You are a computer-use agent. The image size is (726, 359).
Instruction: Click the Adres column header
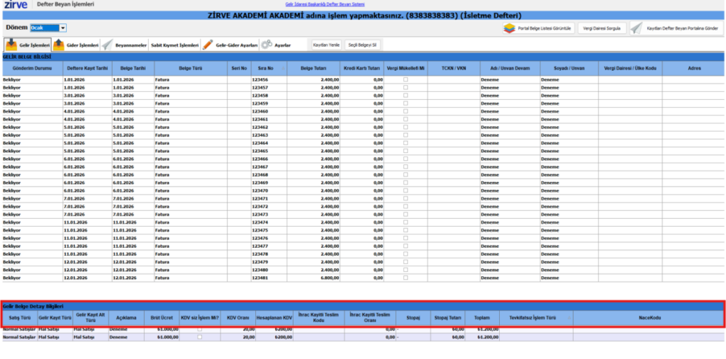click(693, 68)
